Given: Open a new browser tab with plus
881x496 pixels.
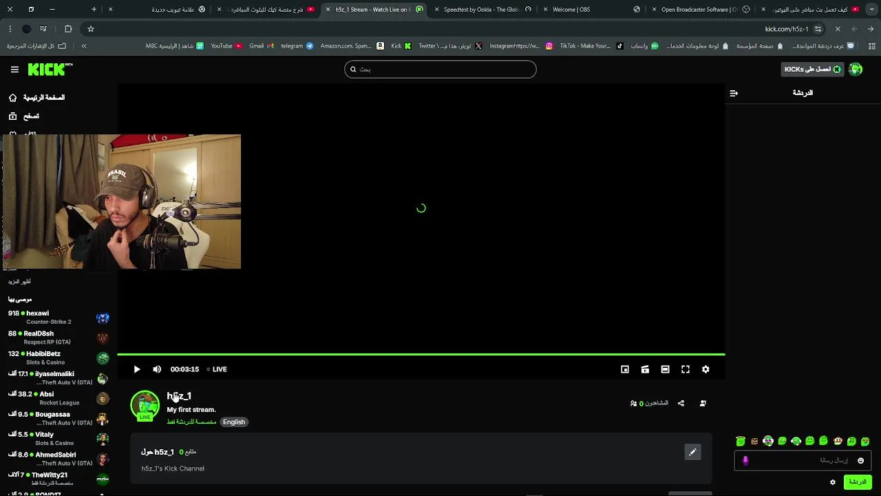Looking at the screenshot, I should click(x=94, y=10).
